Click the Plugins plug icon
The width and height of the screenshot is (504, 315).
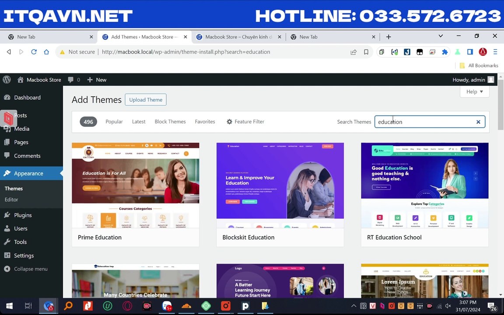coord(7,215)
